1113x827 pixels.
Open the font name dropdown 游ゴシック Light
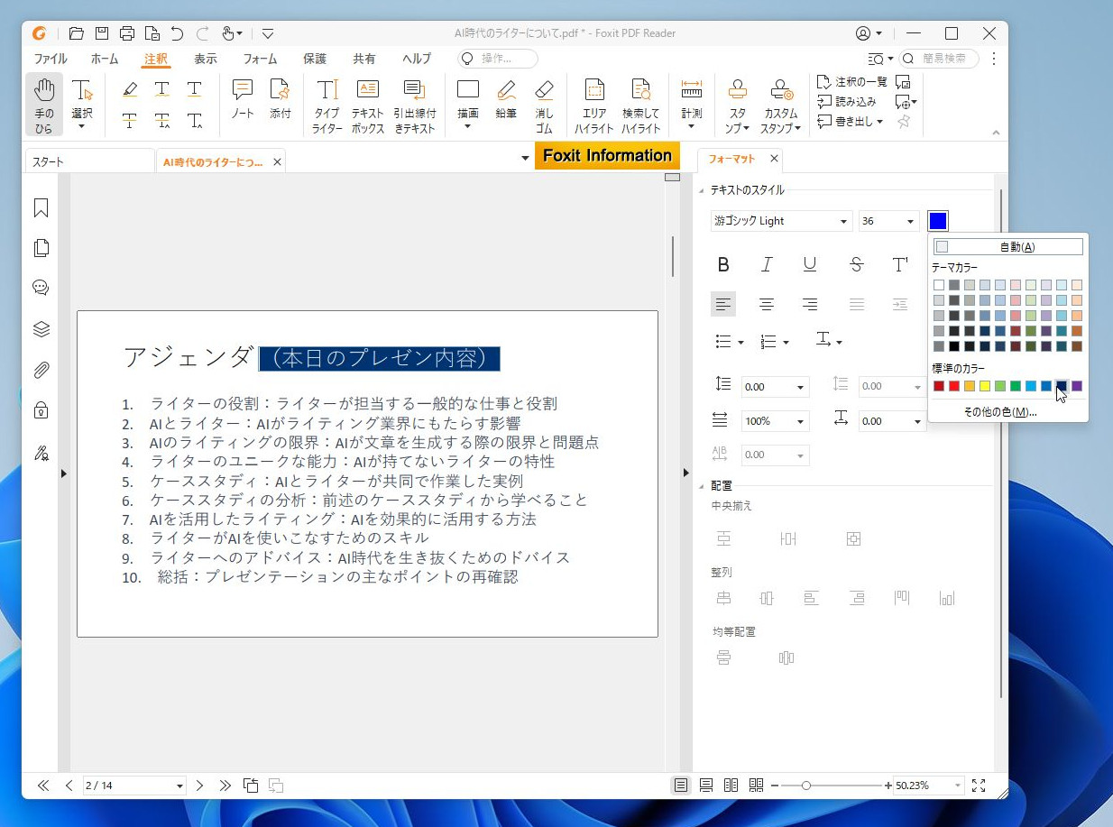844,221
